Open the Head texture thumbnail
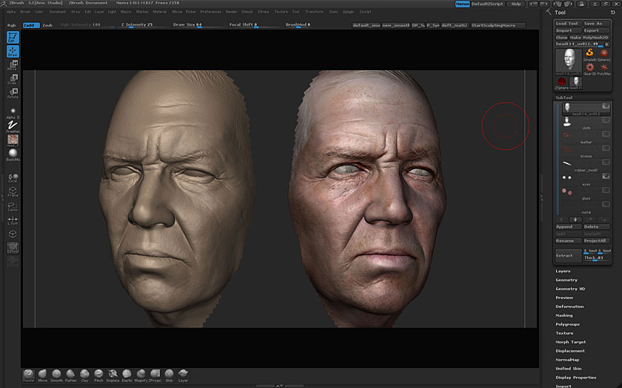The height and width of the screenshot is (388, 622). click(x=13, y=140)
